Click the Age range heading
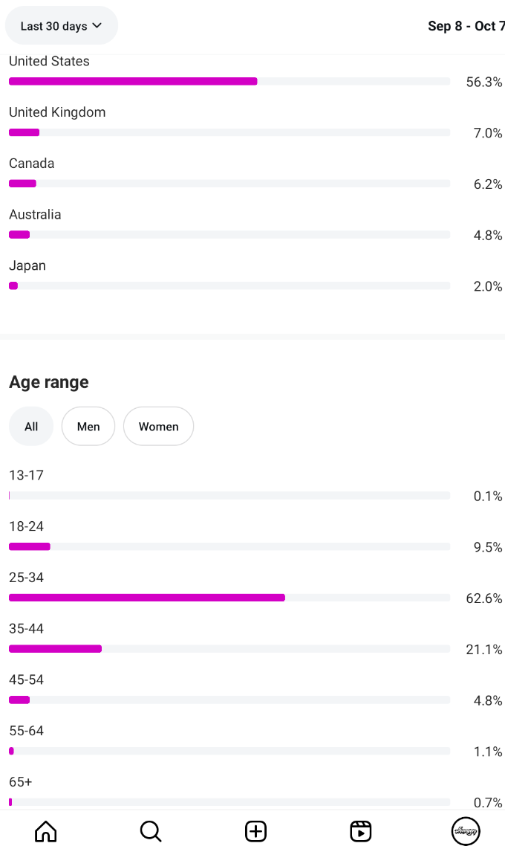This screenshot has height=846, width=505. [x=49, y=382]
